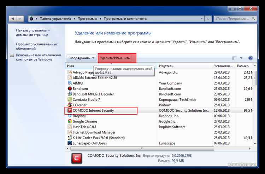The width and height of the screenshot is (265, 174).
Task: Click the HashTab 4.0.0.1 icon
Action: click(x=70, y=127)
